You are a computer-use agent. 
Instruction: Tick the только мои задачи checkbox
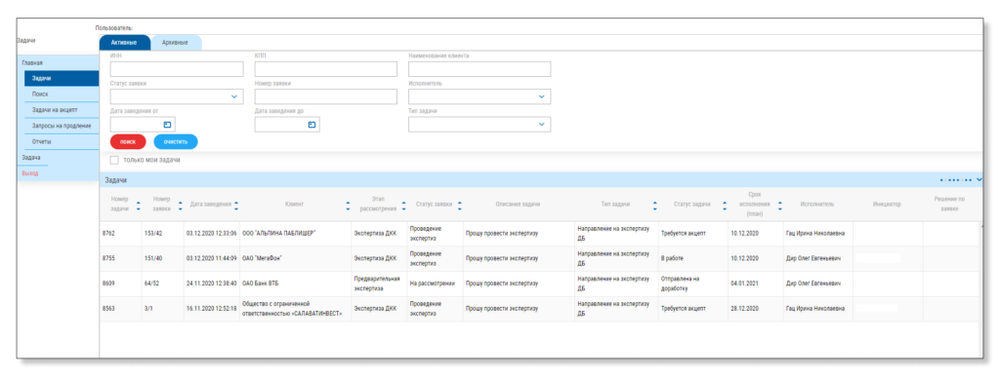[x=115, y=161]
